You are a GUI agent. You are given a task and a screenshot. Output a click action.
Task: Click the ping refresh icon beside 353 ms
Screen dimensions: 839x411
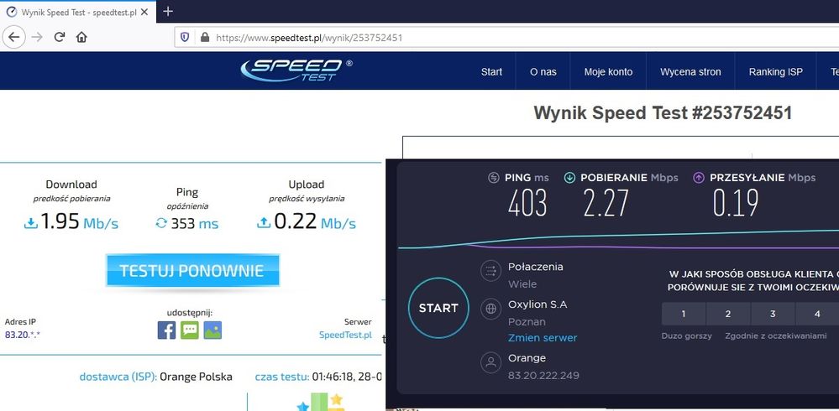[x=161, y=223]
